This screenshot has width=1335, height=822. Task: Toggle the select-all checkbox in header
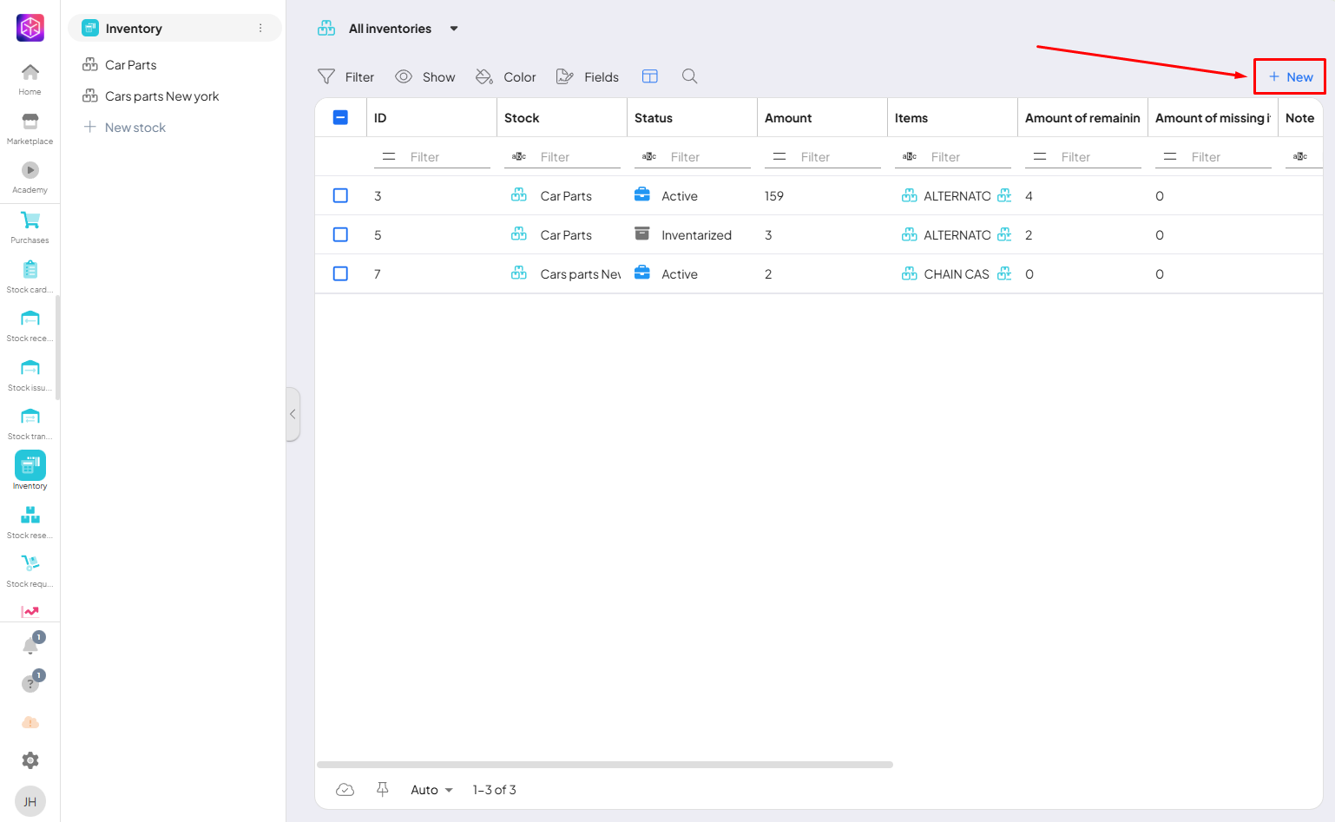click(340, 118)
